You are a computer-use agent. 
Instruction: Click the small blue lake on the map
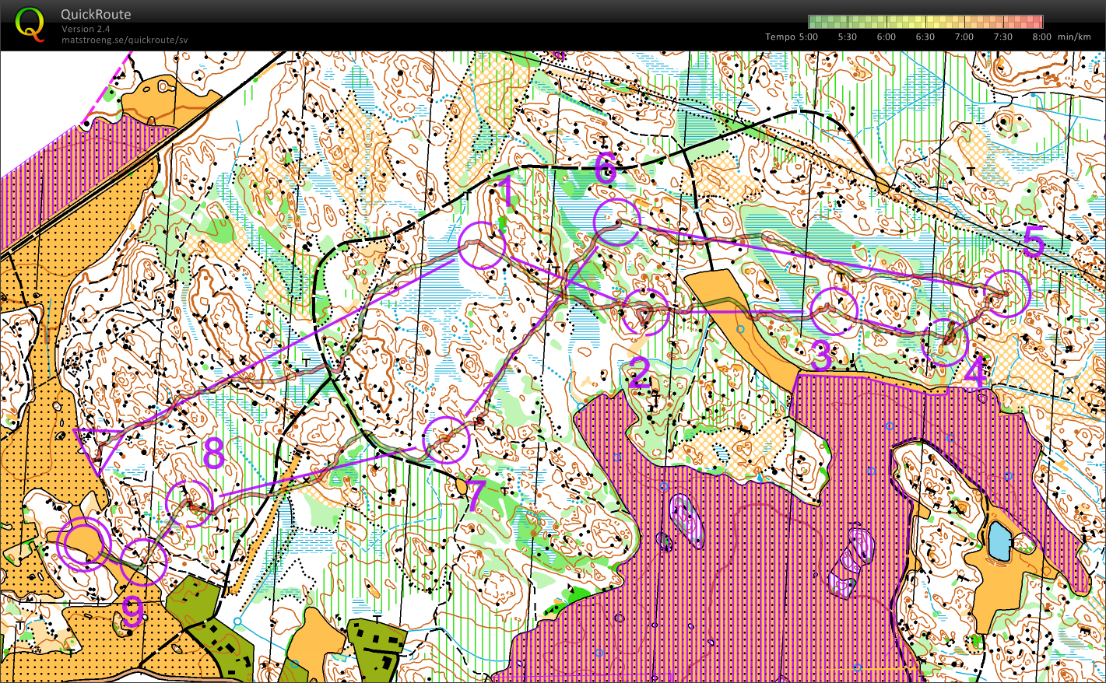999,541
